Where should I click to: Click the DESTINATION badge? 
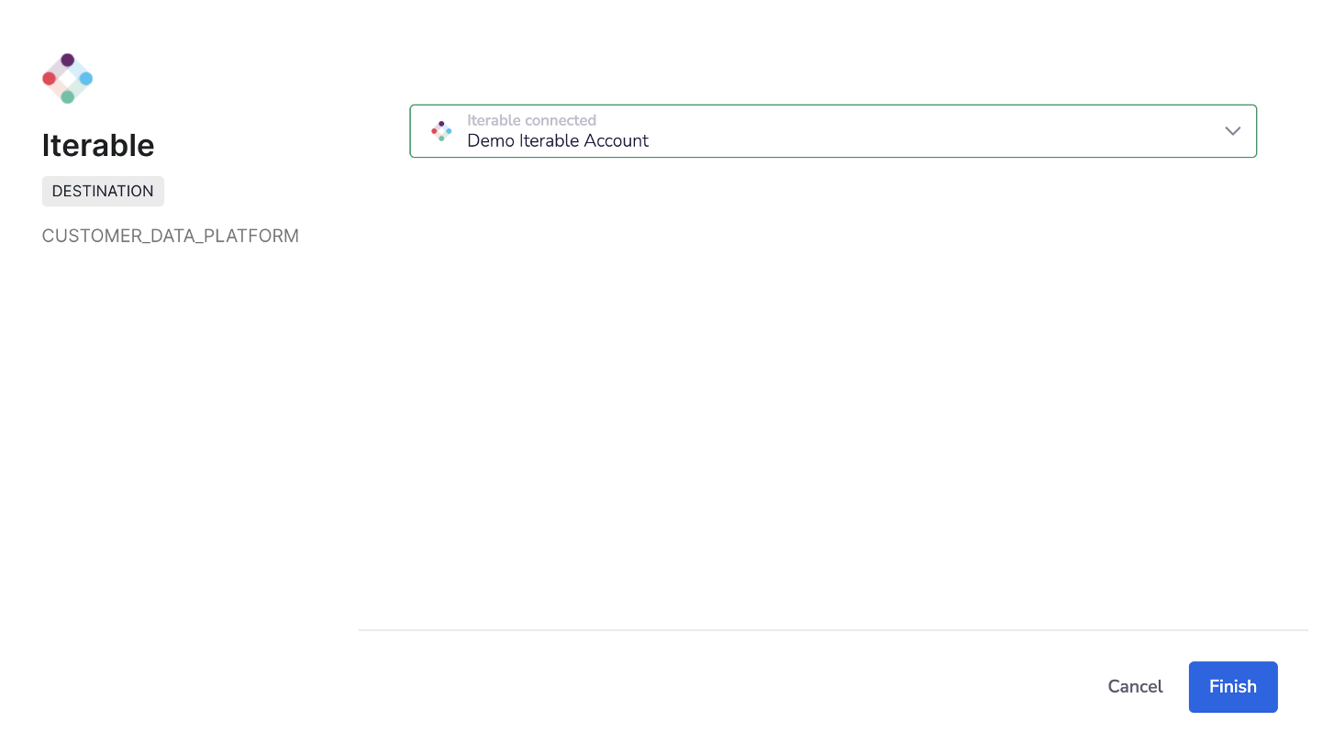[x=103, y=192]
